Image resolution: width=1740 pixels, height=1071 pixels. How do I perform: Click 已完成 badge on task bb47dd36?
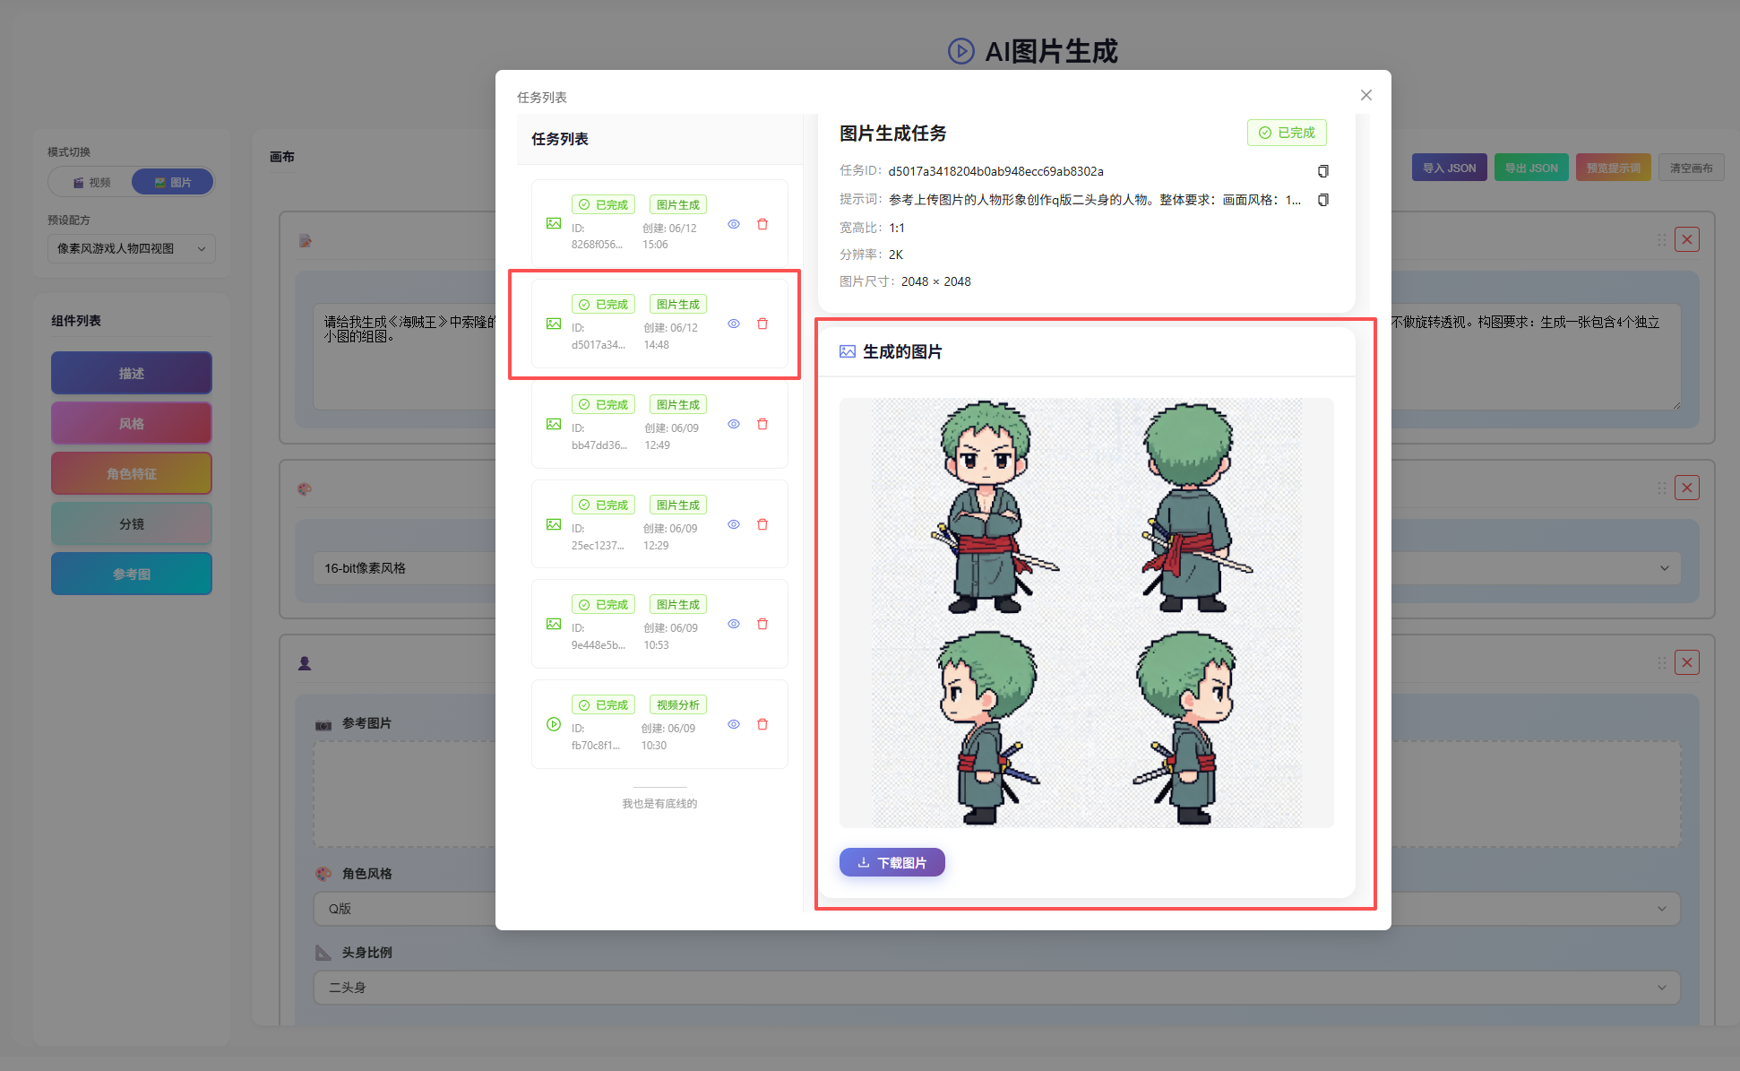click(x=604, y=404)
